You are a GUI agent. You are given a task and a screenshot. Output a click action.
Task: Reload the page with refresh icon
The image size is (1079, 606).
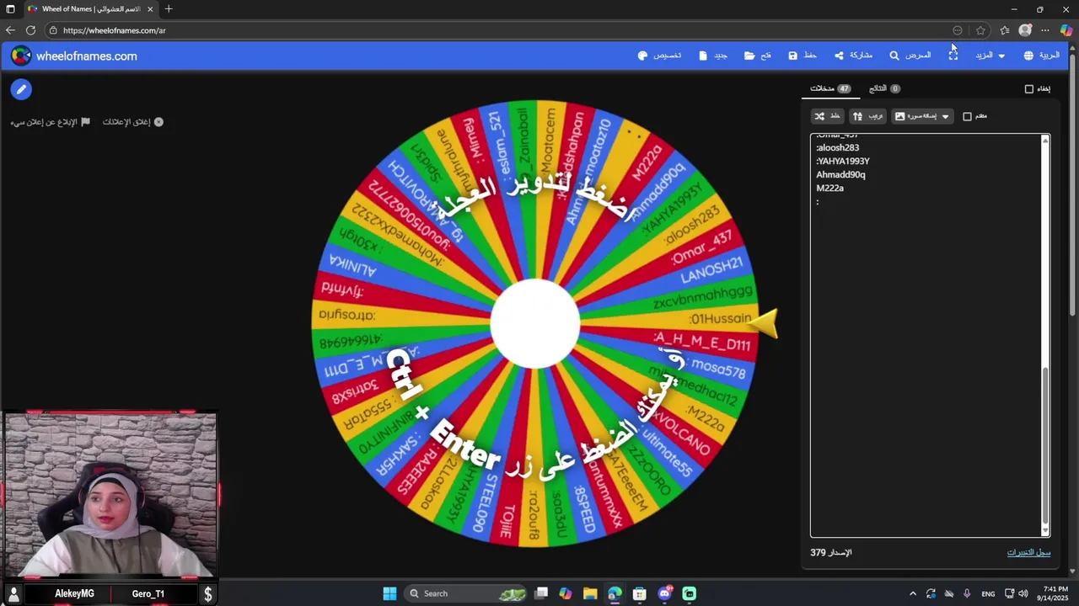[30, 30]
